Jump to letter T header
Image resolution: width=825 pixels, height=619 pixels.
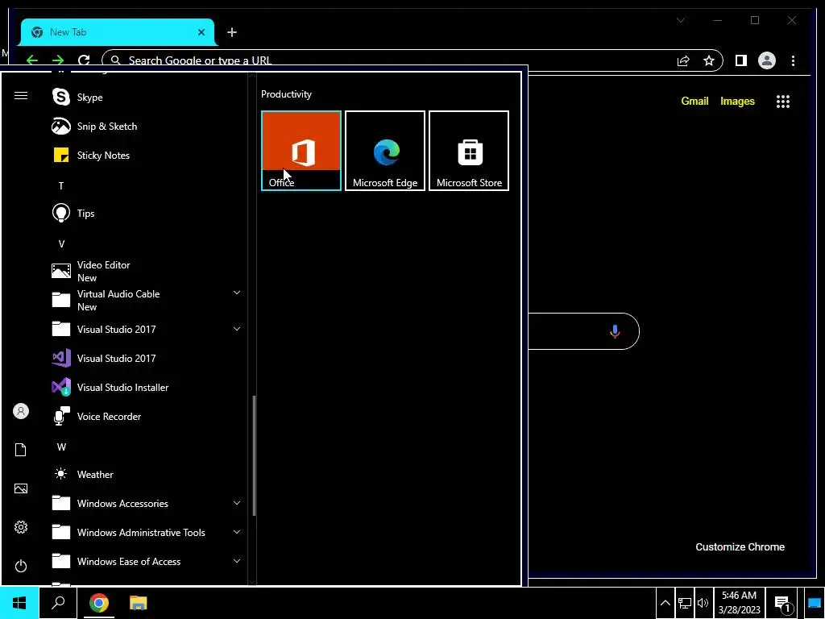(x=61, y=186)
